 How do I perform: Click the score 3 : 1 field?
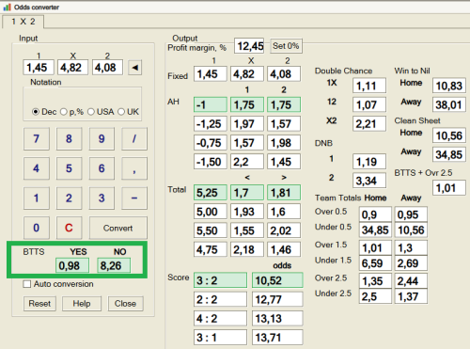tap(220, 338)
